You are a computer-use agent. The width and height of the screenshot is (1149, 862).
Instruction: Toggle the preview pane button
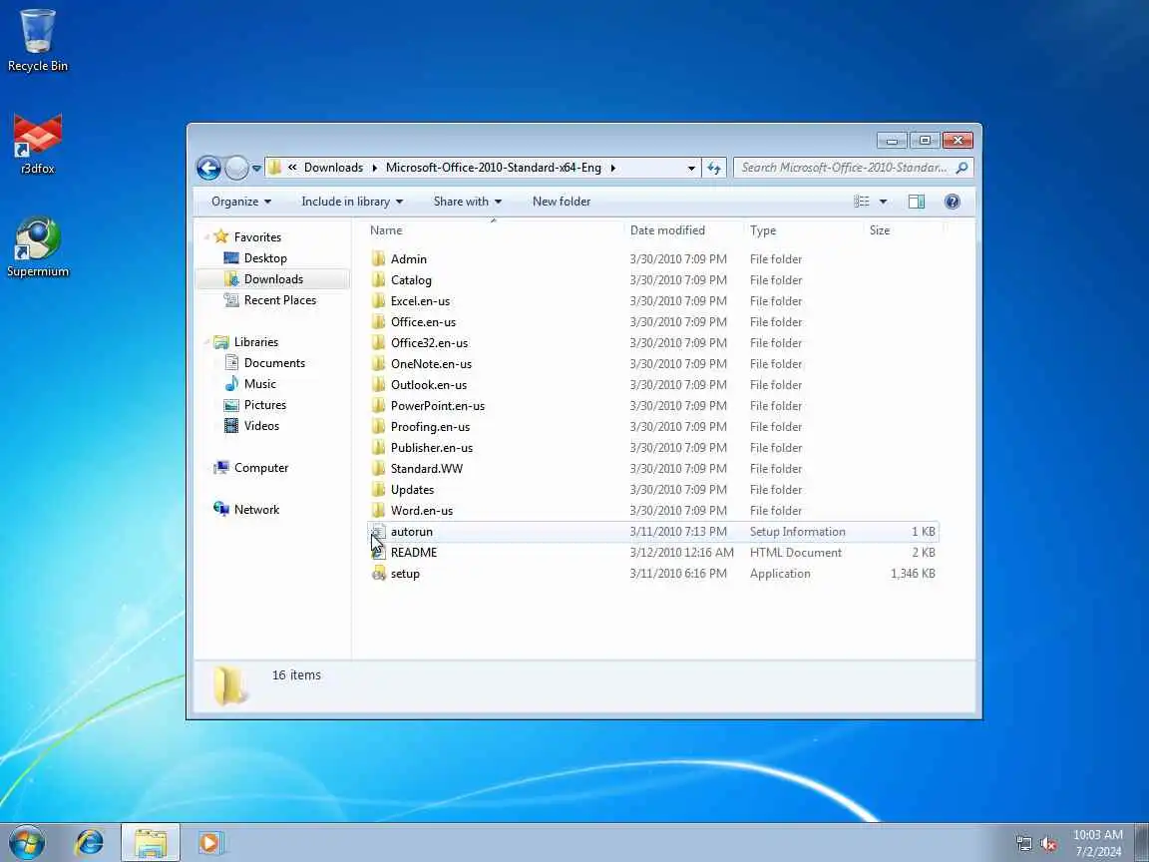(916, 202)
